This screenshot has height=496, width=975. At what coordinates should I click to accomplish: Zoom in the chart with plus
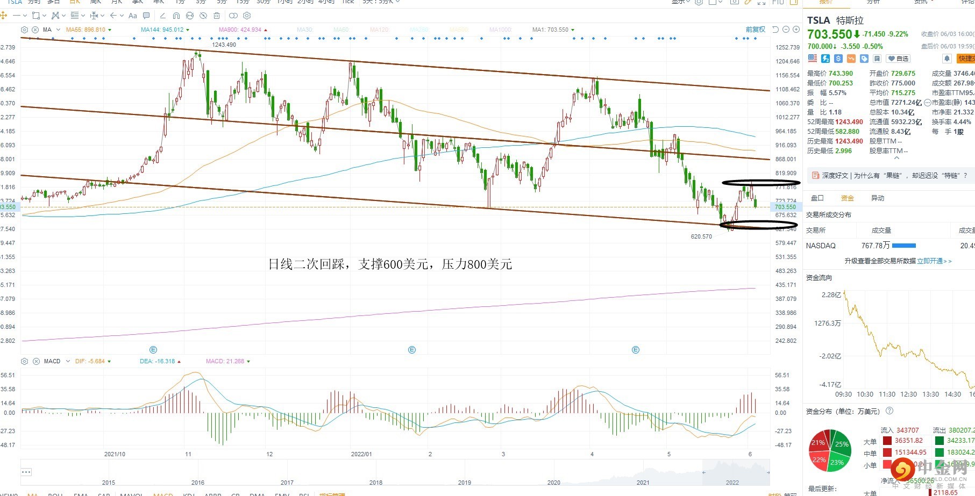(x=795, y=30)
